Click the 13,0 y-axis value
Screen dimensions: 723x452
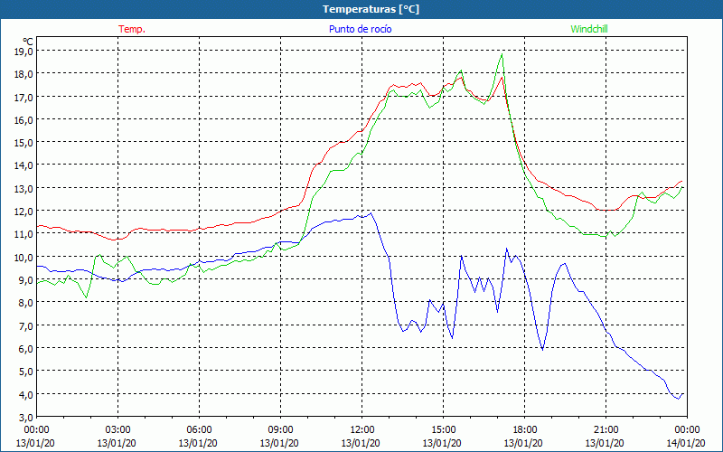coord(24,188)
